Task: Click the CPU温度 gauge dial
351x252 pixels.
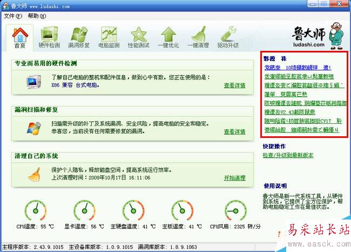Action: pos(35,210)
